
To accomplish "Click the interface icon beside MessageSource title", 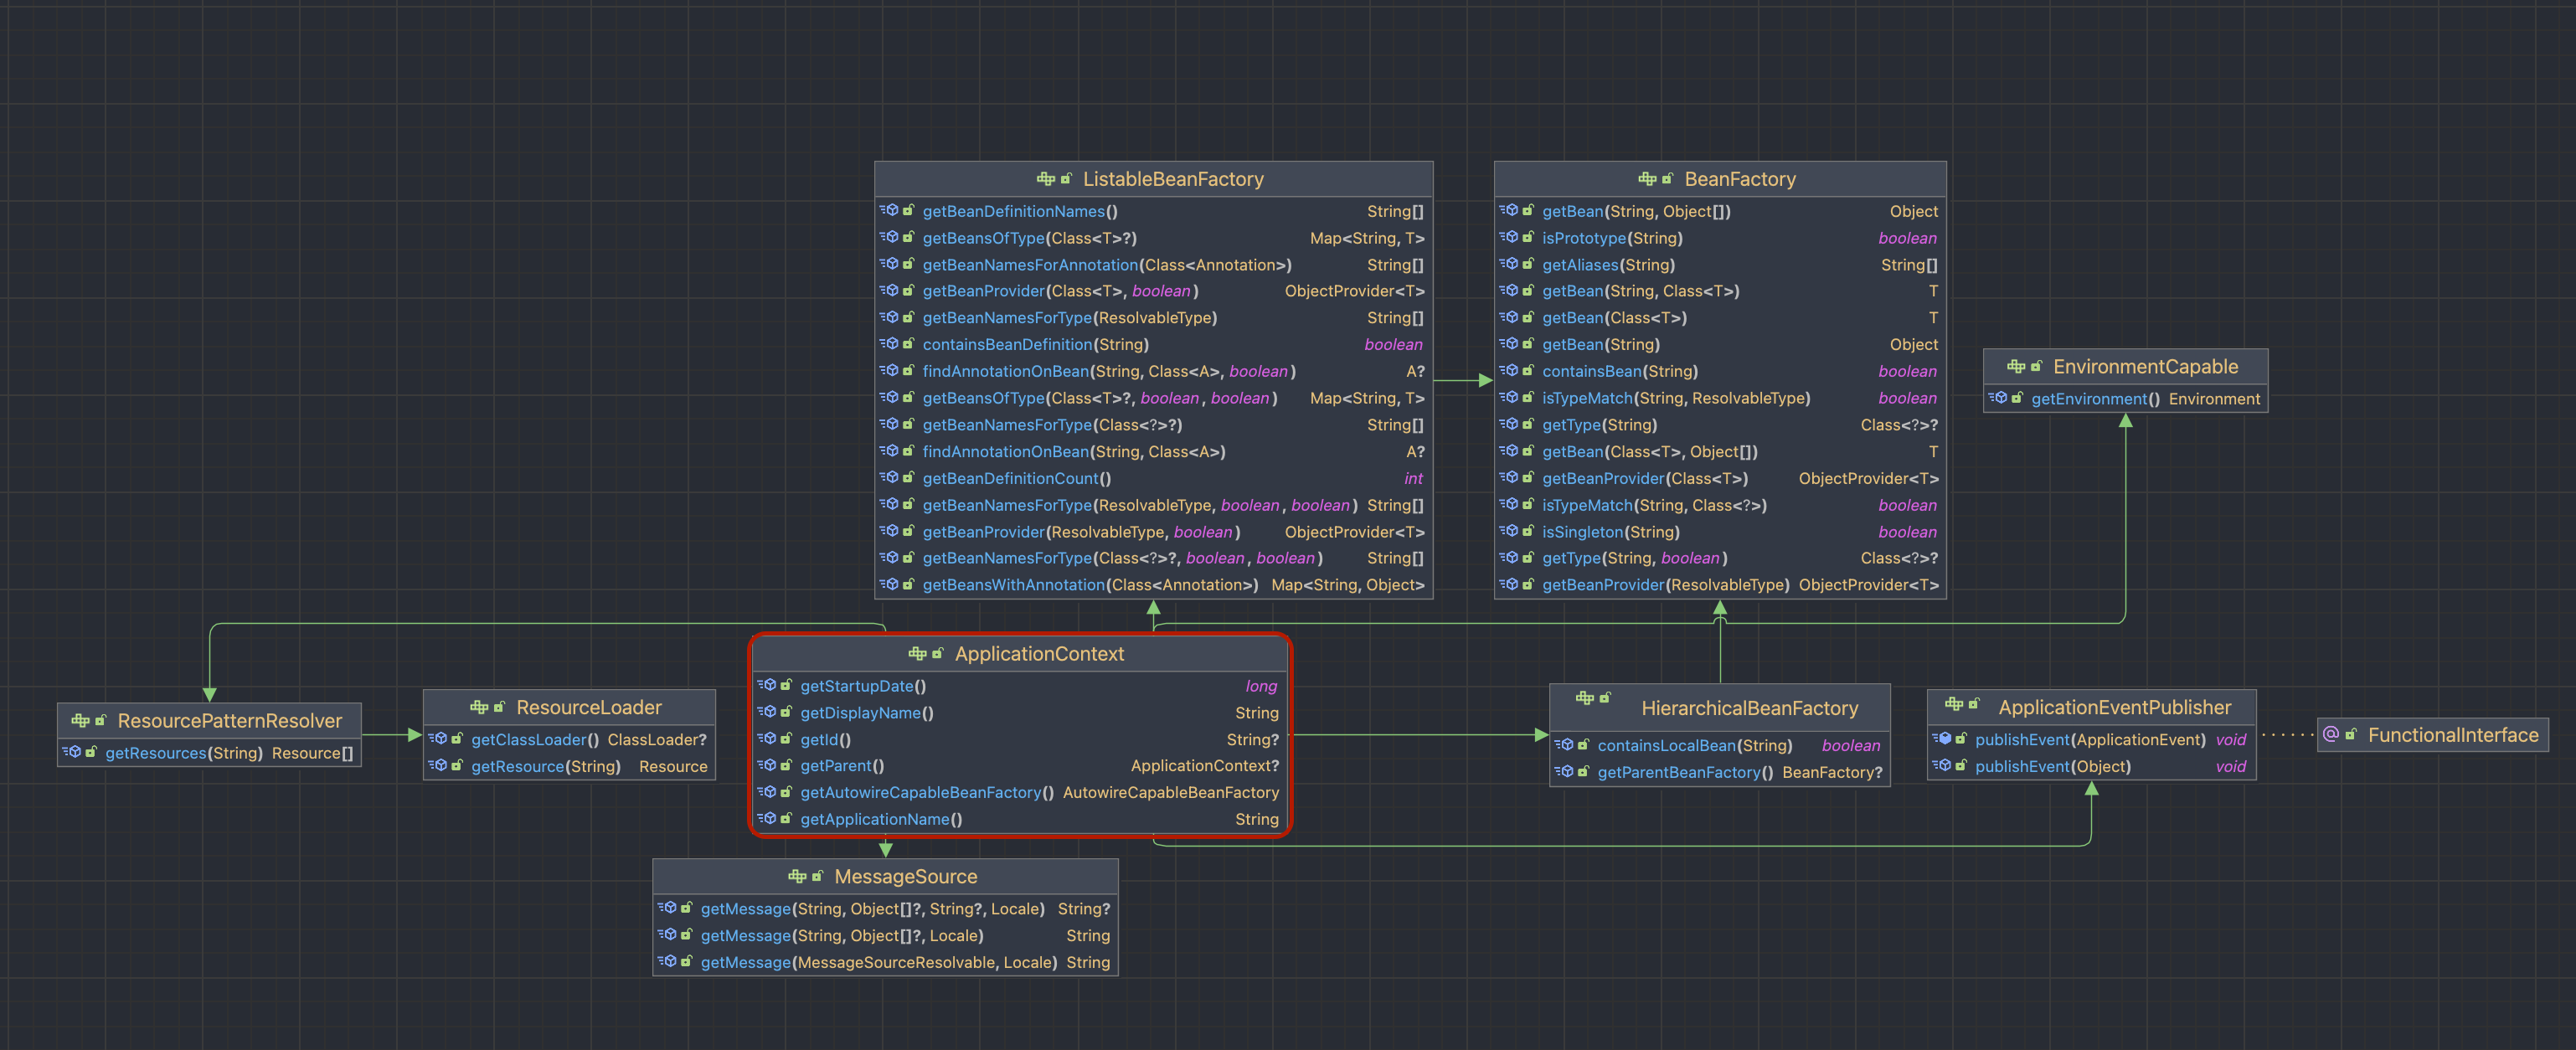I will (x=797, y=876).
